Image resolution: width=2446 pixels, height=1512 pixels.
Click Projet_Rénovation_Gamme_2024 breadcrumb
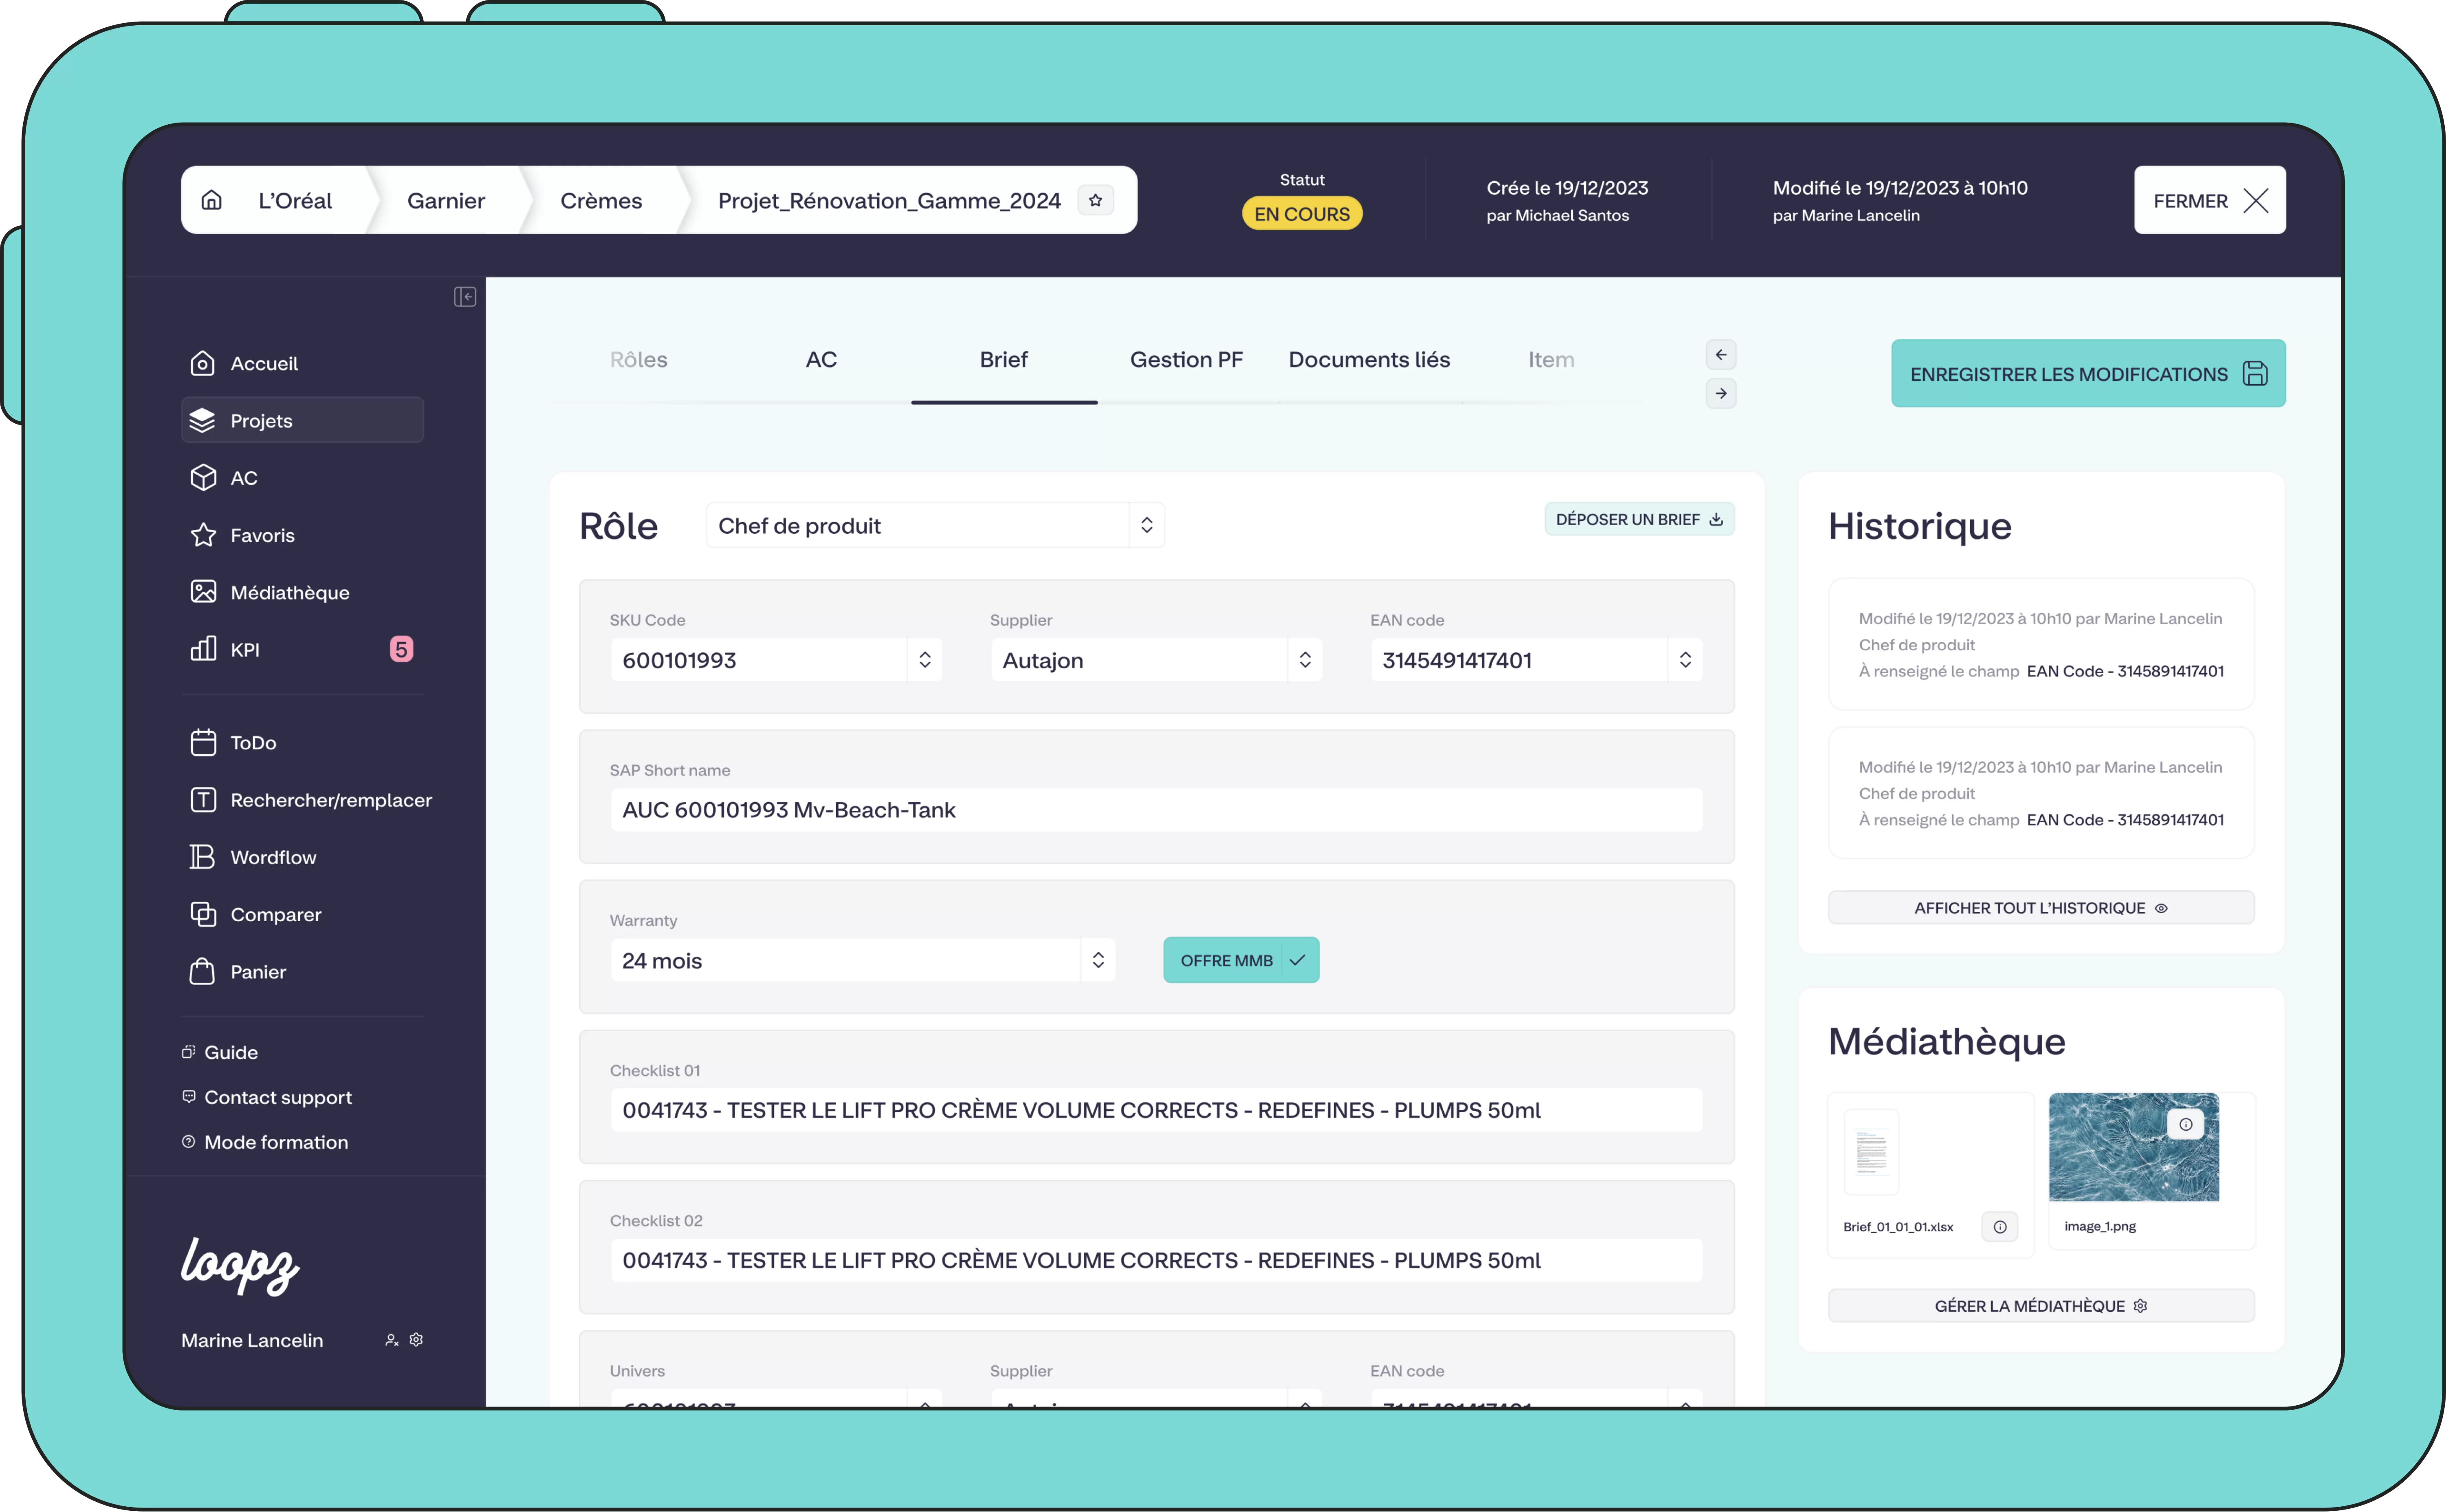pyautogui.click(x=889, y=200)
